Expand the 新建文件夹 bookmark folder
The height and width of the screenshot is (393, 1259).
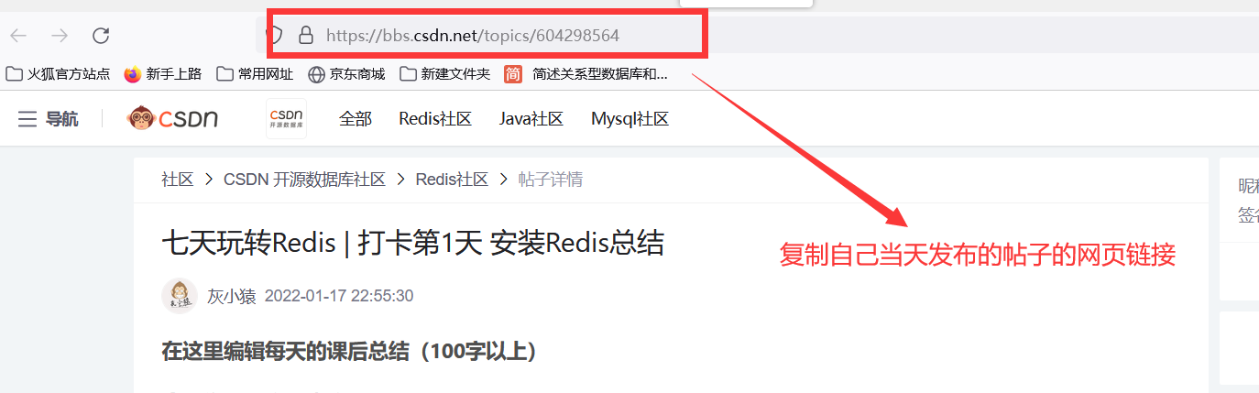444,74
